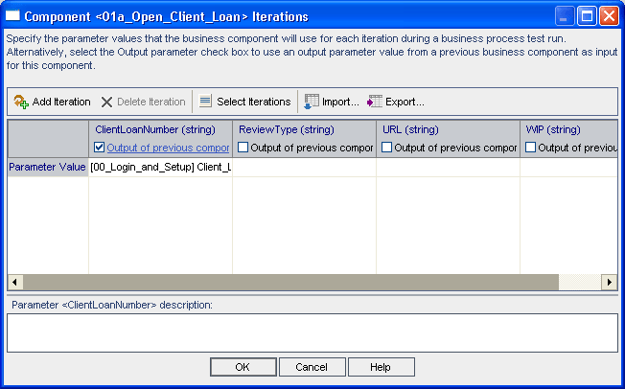Image resolution: width=625 pixels, height=389 pixels.
Task: Enable the ReviewType output checkbox
Action: [x=243, y=148]
